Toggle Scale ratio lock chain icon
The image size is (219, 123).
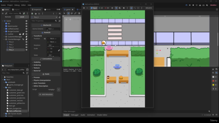pos(59,50)
